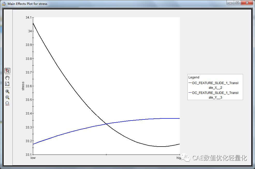Choose the zoom-to-rectangle selection tool

[8, 84]
